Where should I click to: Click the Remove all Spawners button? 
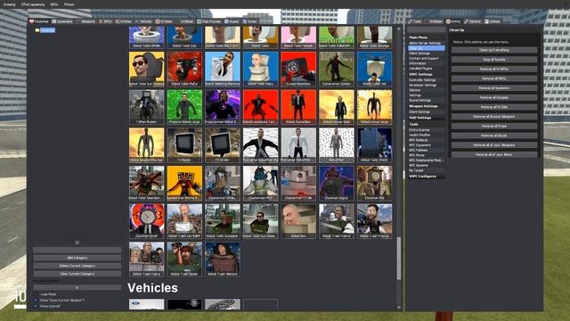494,88
